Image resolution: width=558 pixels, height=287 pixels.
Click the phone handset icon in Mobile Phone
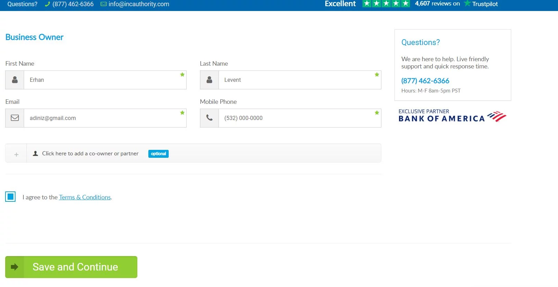209,118
